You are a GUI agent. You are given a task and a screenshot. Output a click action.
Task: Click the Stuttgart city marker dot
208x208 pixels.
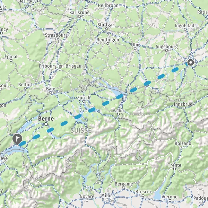106,29
